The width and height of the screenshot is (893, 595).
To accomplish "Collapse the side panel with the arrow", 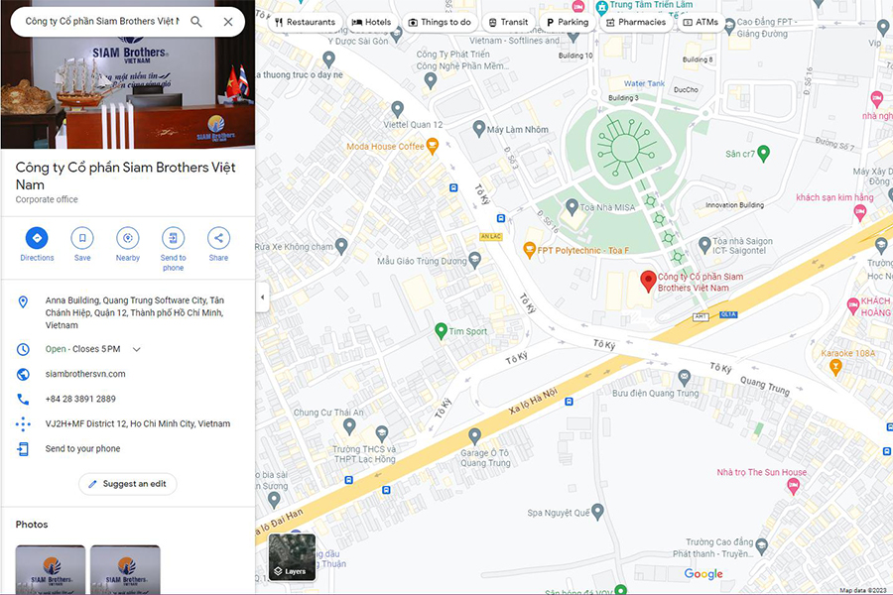I will point(262,297).
